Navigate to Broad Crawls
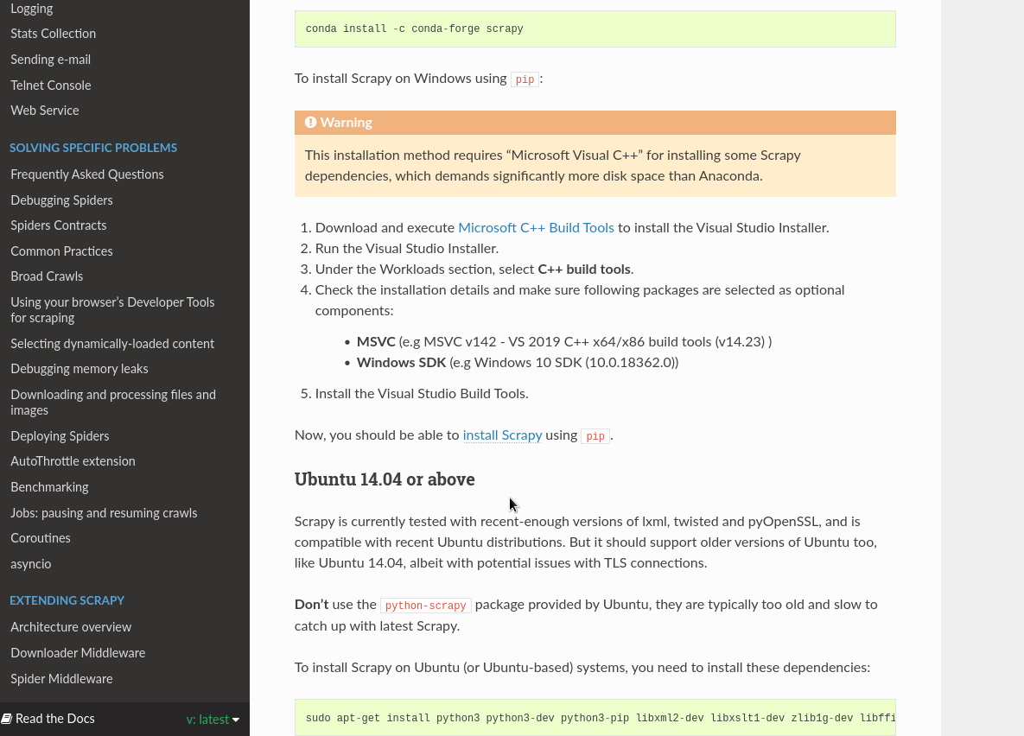Viewport: 1024px width, 736px height. (x=47, y=276)
